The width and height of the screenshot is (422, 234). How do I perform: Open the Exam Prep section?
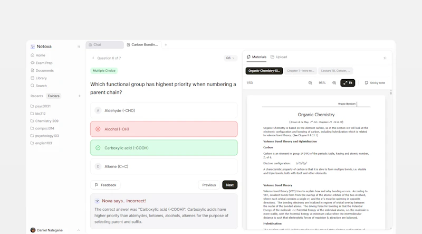coord(42,63)
